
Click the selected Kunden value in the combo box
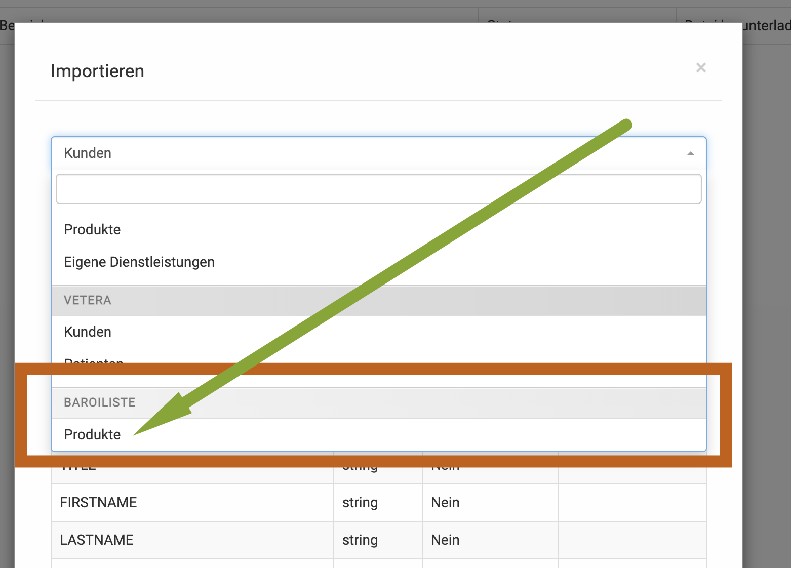[x=88, y=153]
